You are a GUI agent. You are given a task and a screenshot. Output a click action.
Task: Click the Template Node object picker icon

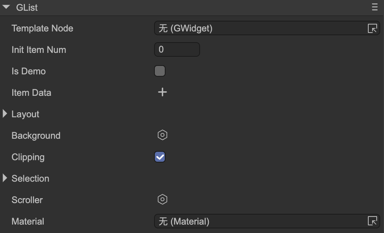click(x=372, y=28)
